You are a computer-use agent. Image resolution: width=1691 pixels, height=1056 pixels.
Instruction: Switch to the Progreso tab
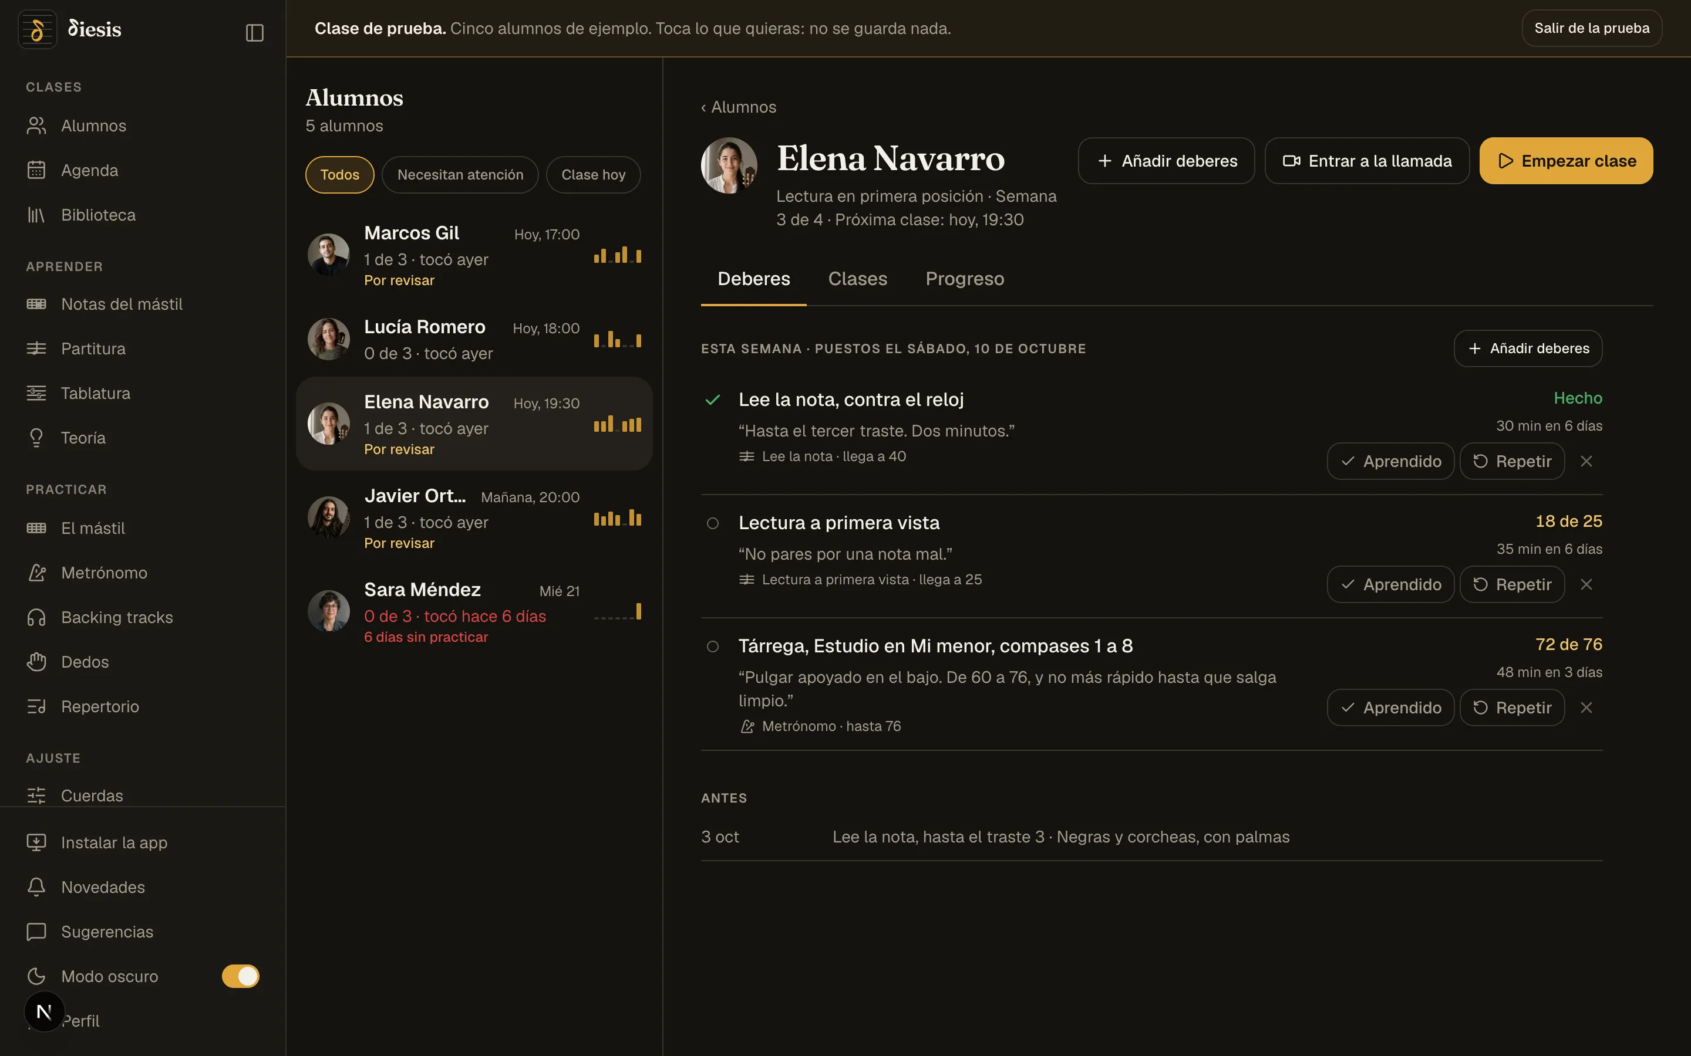[964, 279]
